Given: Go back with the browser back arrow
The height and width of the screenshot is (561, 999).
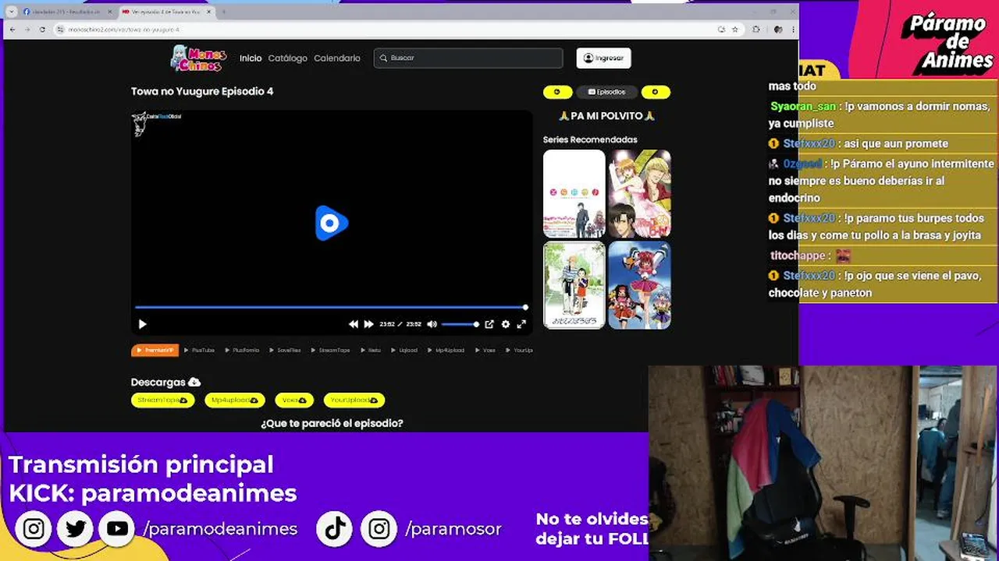Looking at the screenshot, I should tap(12, 30).
